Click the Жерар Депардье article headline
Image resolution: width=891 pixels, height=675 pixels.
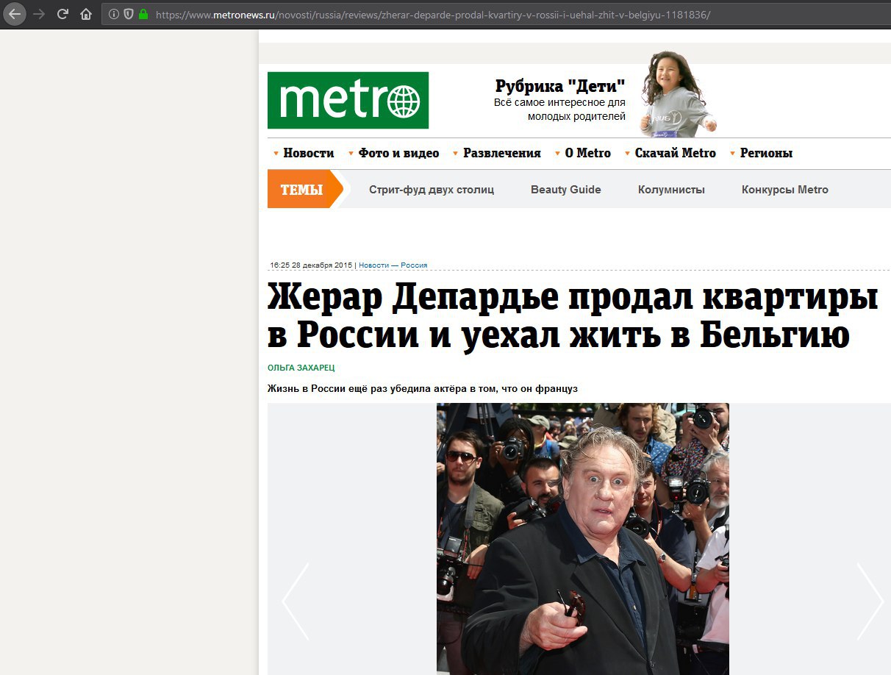coord(573,317)
